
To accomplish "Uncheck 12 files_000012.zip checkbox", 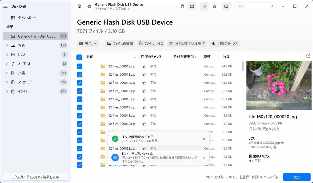I will click(80, 66).
